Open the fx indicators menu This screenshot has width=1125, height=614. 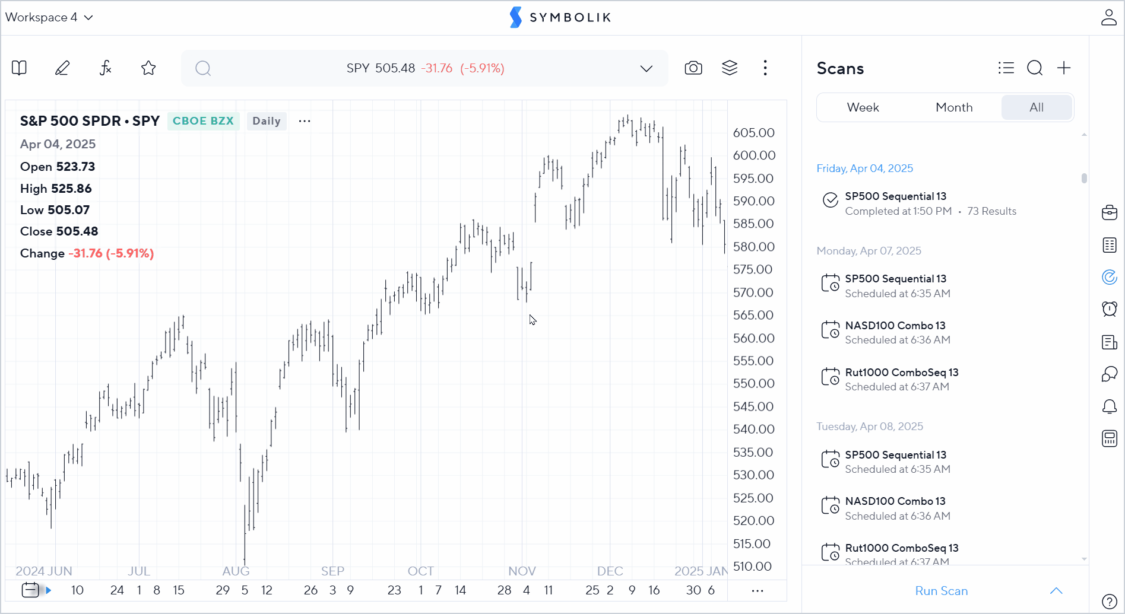click(105, 68)
